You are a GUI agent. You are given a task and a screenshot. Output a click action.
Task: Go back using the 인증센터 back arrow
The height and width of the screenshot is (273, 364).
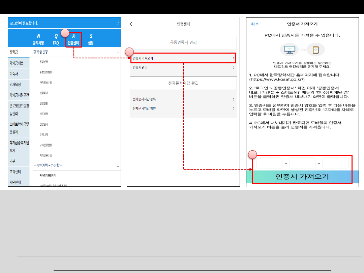coord(131,24)
